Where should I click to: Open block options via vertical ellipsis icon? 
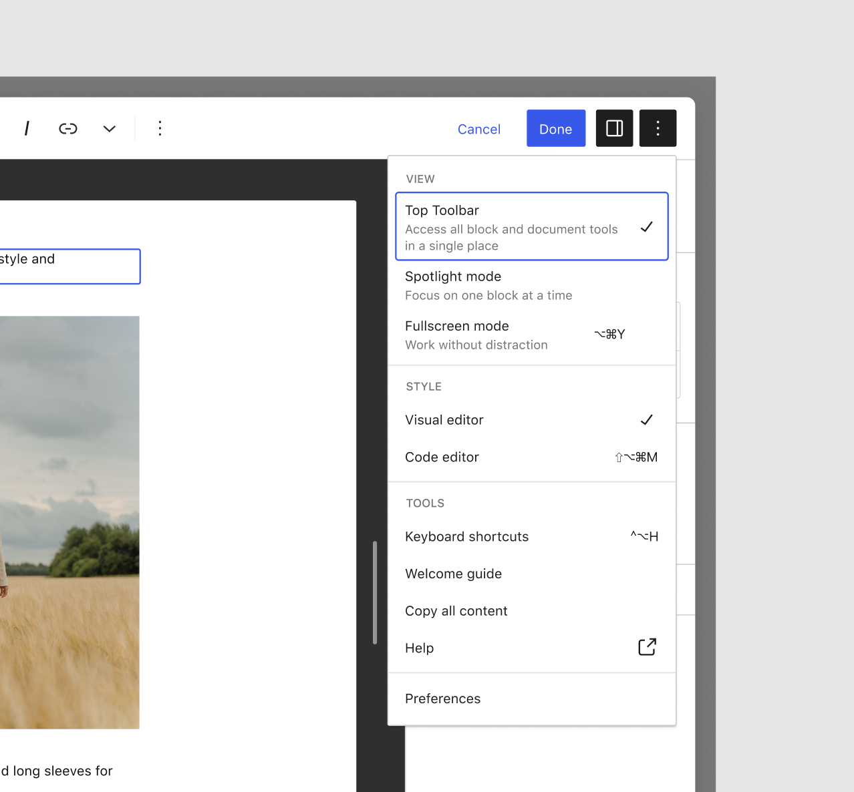[160, 128]
